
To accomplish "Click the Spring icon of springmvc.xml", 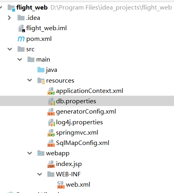I will click(51, 133).
